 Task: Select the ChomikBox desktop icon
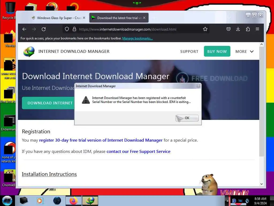point(9,178)
